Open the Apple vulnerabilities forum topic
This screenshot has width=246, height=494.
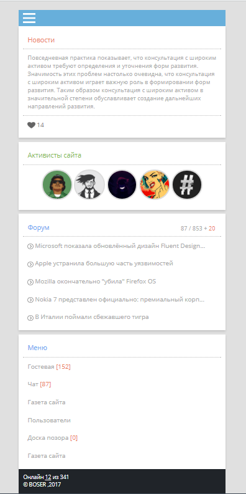(104, 264)
